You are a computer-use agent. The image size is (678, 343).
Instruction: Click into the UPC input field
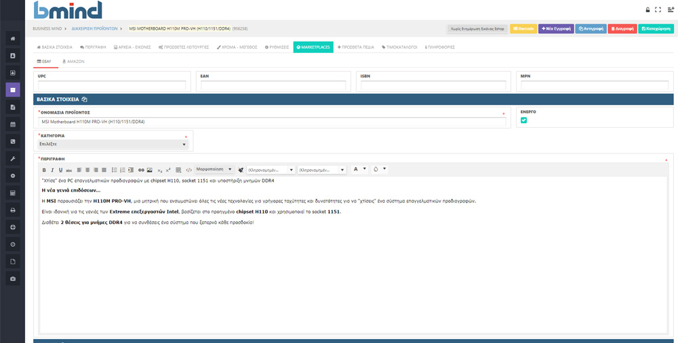[112, 85]
